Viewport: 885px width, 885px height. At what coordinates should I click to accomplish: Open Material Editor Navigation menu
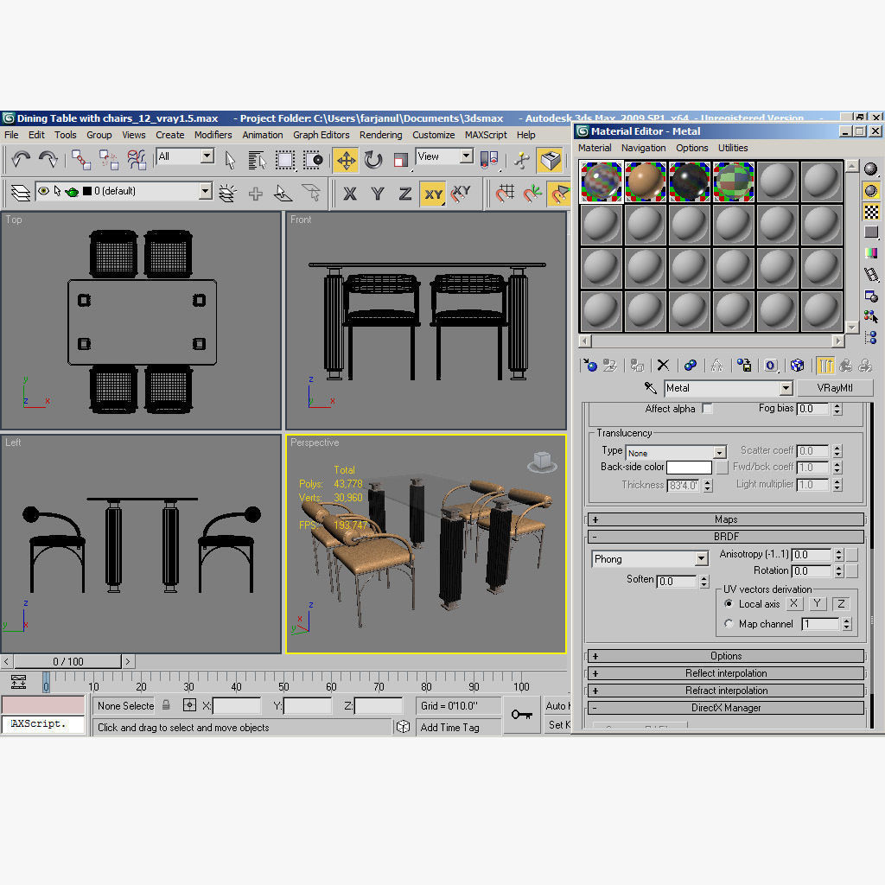click(x=643, y=148)
